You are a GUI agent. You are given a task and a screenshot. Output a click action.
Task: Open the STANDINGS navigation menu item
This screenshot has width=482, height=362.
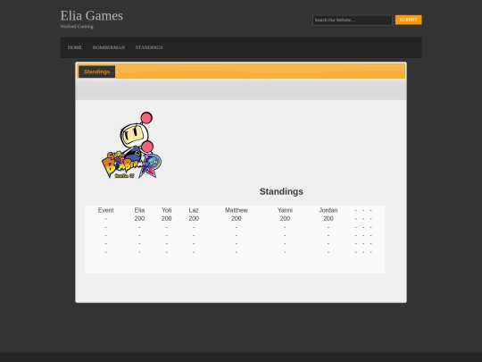tap(149, 47)
